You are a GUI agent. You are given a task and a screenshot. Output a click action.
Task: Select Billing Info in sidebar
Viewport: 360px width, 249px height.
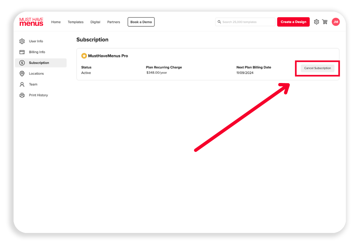41,52
